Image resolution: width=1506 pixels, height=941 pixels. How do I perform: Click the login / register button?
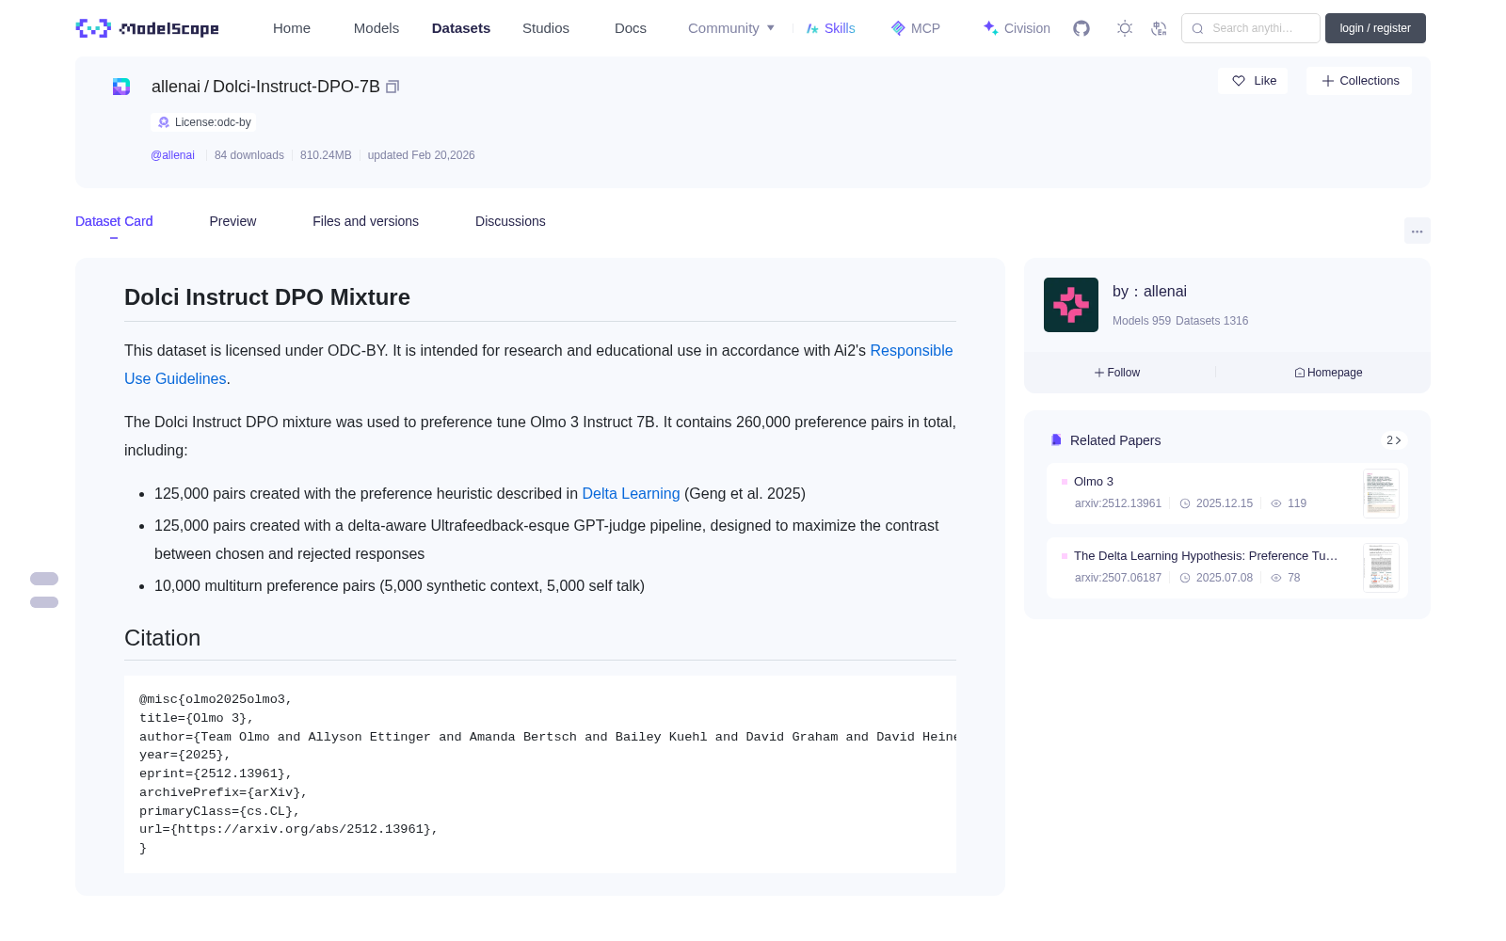1375,28
